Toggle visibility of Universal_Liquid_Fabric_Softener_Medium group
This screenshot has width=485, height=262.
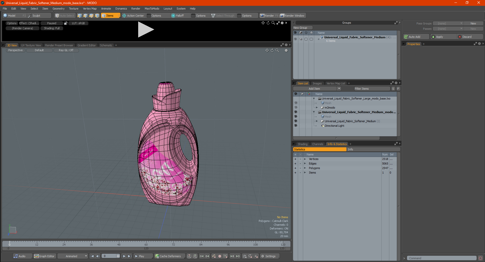pos(295,39)
